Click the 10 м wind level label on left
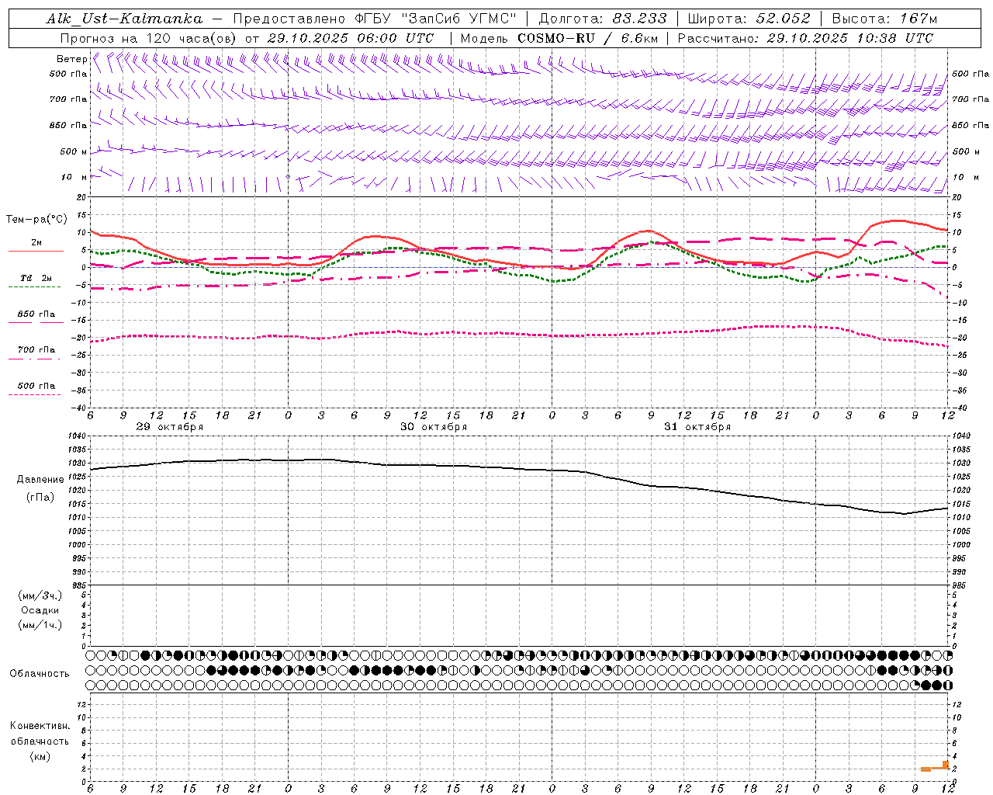Screen dimensions: 993x795 click(x=74, y=177)
